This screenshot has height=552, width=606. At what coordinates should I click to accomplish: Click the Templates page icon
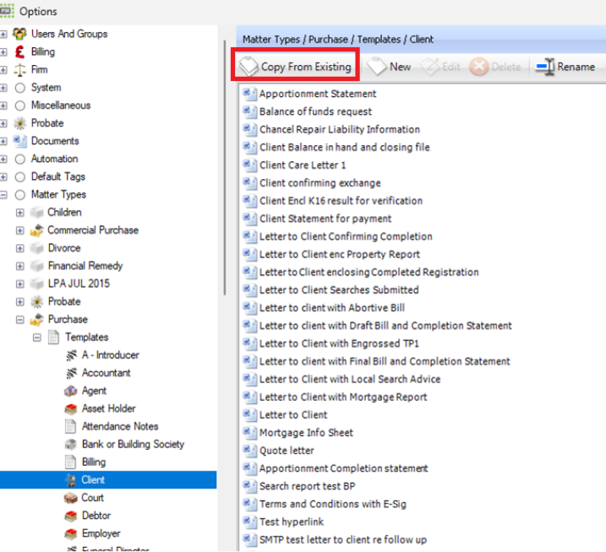point(54,337)
